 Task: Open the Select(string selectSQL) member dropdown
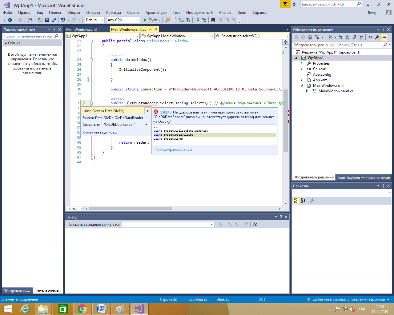(x=252, y=36)
